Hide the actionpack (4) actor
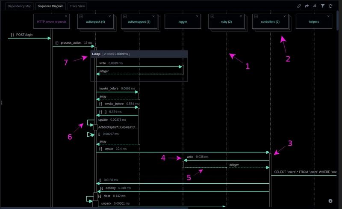This screenshot has height=209, width=342. click(x=110, y=16)
